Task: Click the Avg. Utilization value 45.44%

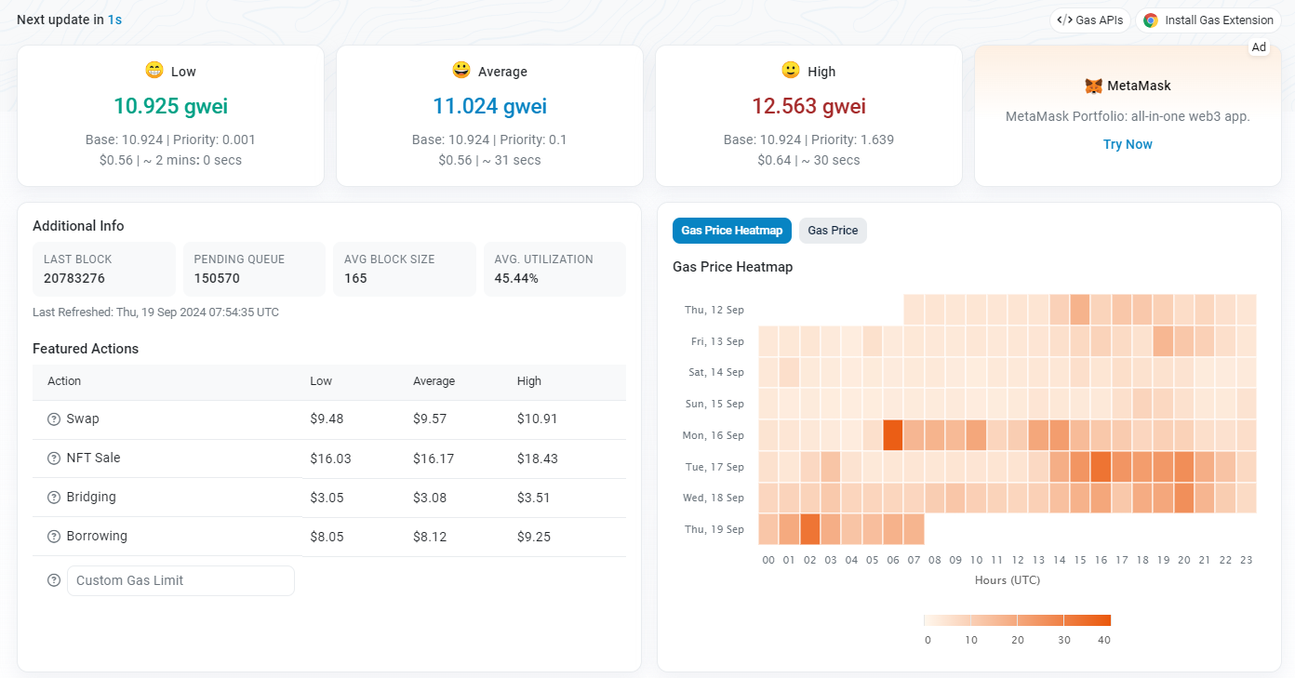Action: (516, 278)
